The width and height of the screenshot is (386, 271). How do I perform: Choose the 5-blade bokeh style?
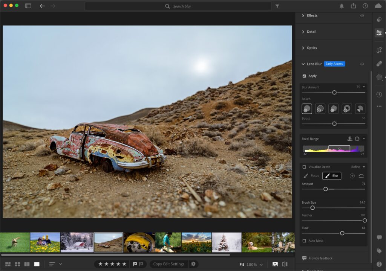click(334, 109)
